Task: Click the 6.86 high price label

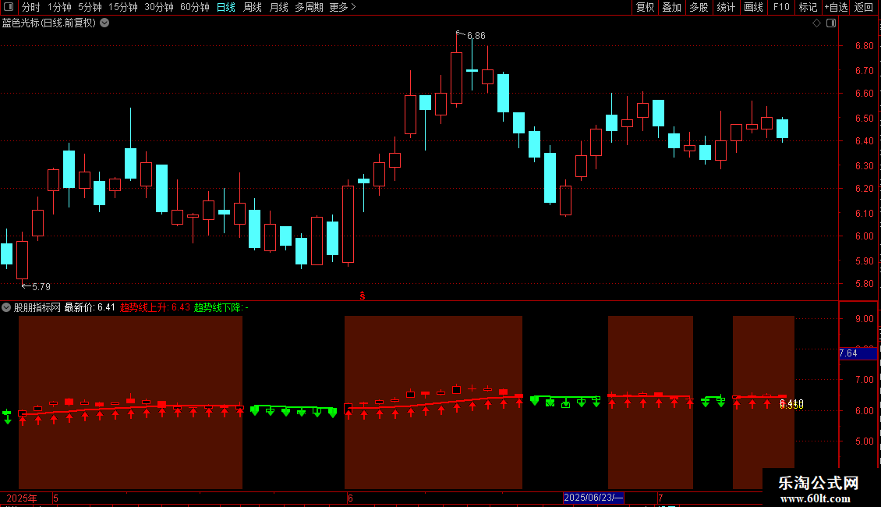Action: 476,35
